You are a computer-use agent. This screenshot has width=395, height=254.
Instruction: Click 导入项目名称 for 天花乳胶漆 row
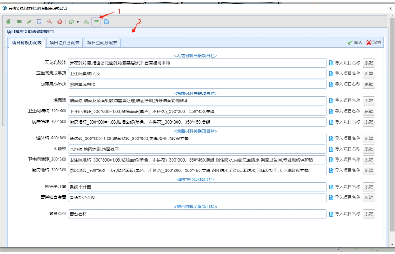(345, 63)
